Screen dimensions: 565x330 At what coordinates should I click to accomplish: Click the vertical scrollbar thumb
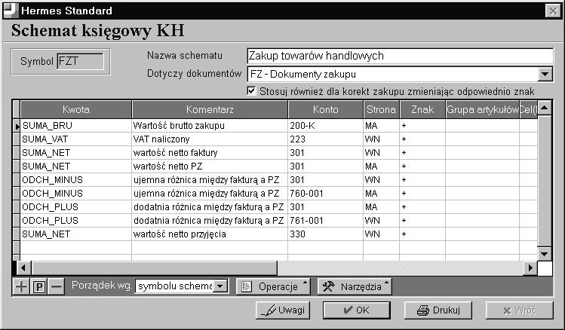545,181
